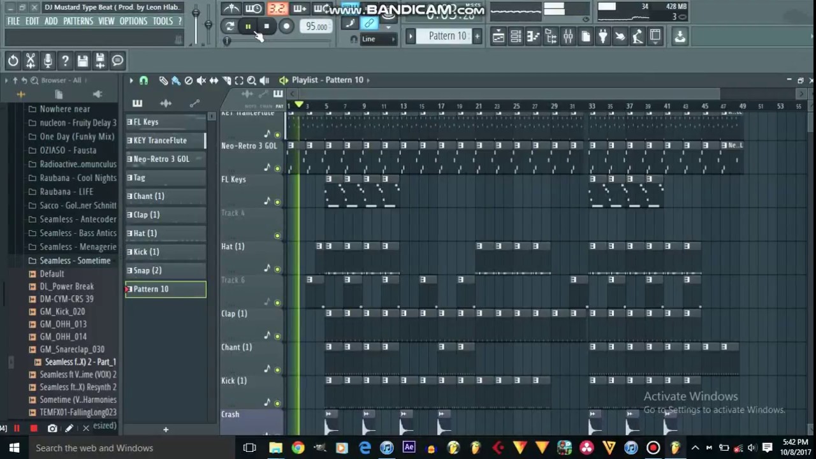Select the playlist paint brush tool

click(176, 80)
